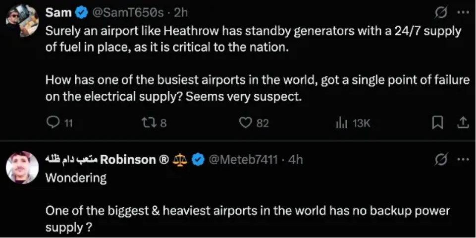Open more options menu on Robinson's tweet

(463, 160)
